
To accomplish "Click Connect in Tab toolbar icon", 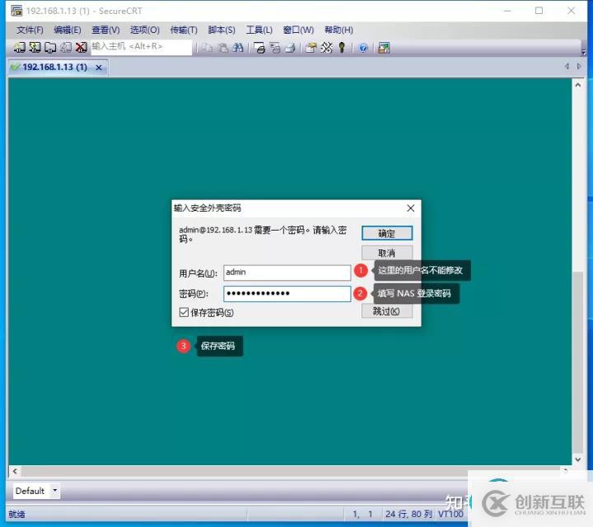I will (50, 48).
